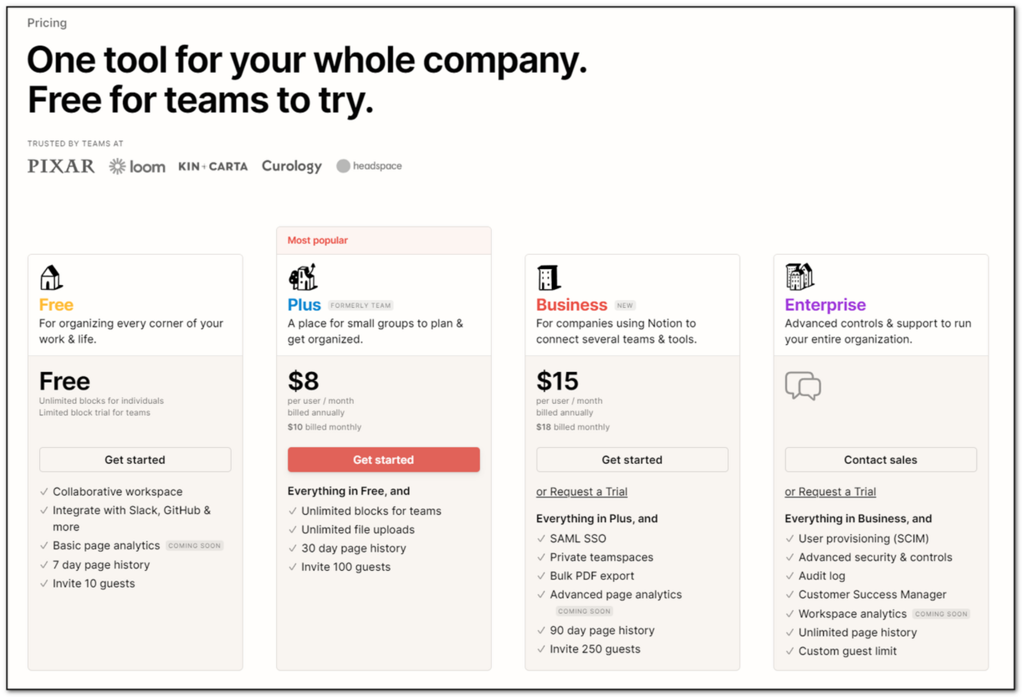
Task: Click the New badge beside Business
Action: pyautogui.click(x=625, y=305)
